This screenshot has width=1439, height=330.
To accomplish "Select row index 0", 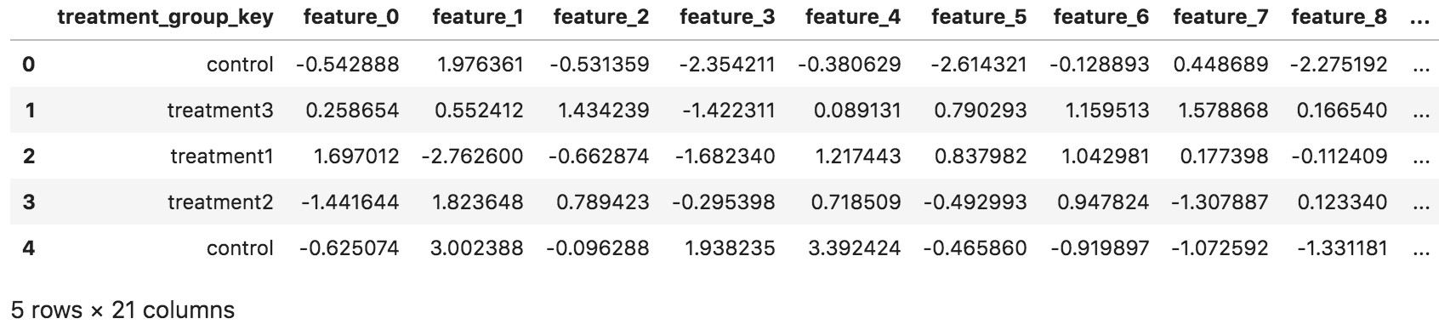I will (x=28, y=64).
